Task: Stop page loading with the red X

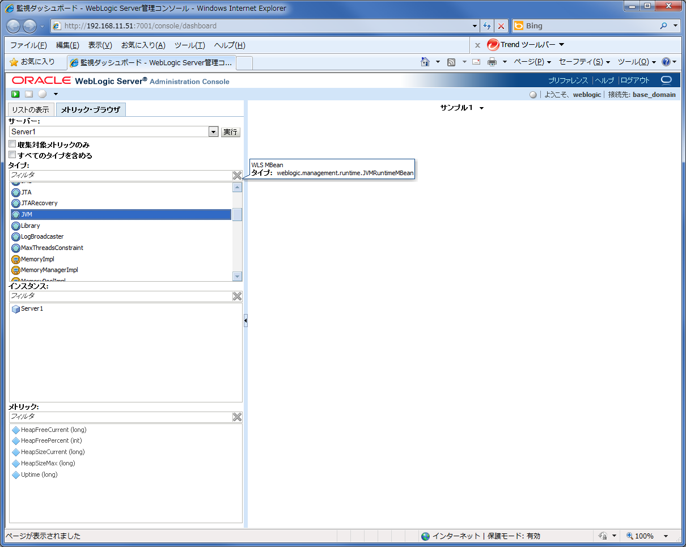Action: 501,26
